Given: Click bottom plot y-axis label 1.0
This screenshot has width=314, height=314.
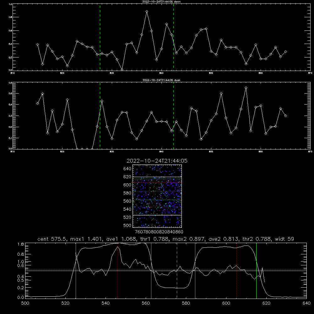Looking at the screenshot, I should point(21,262).
